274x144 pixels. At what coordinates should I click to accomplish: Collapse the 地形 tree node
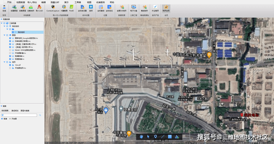coord(4,62)
